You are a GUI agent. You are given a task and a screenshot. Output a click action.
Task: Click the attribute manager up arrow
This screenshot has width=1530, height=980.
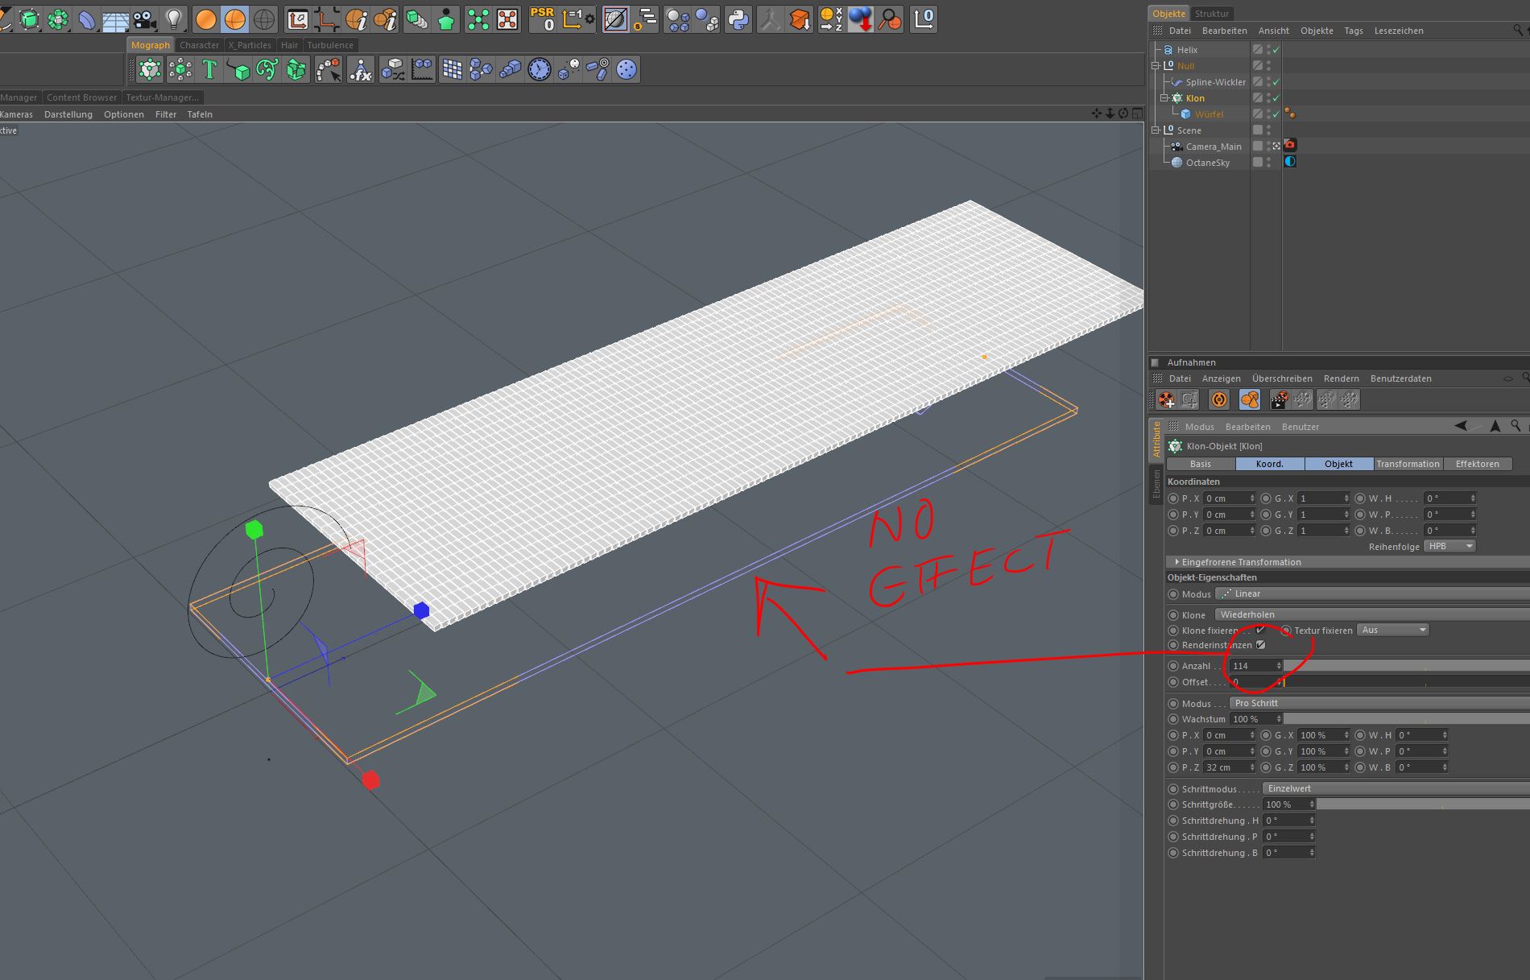[1495, 426]
